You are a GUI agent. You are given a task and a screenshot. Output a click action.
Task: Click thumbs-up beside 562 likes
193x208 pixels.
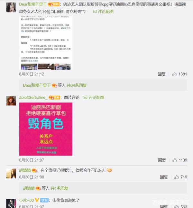point(176,206)
